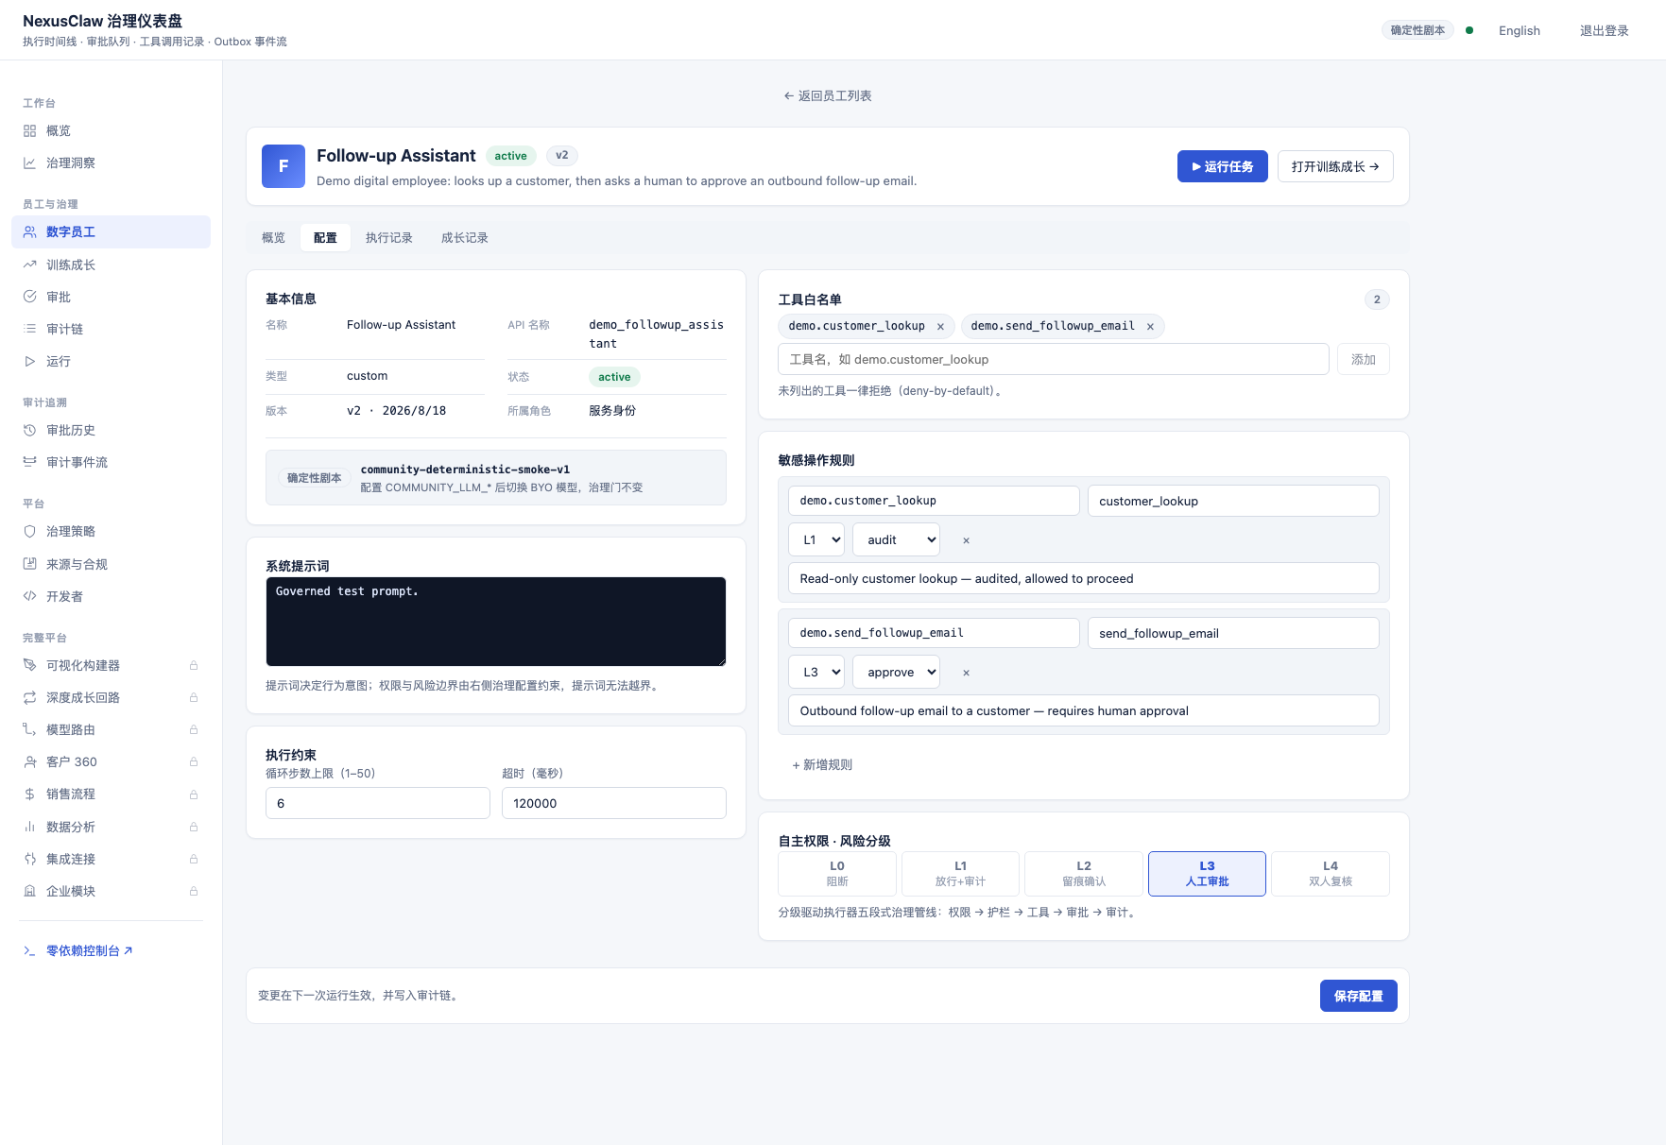Click 打开训练成长 button
The width and height of the screenshot is (1666, 1145).
tap(1335, 167)
